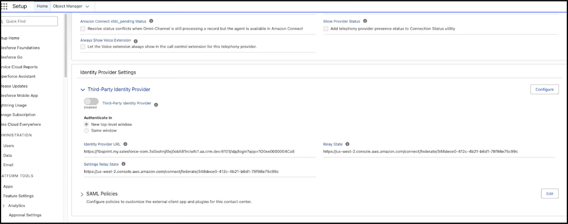Image resolution: width=568 pixels, height=224 pixels.
Task: Click Always Show Voice Extension label link
Action: 106,40
